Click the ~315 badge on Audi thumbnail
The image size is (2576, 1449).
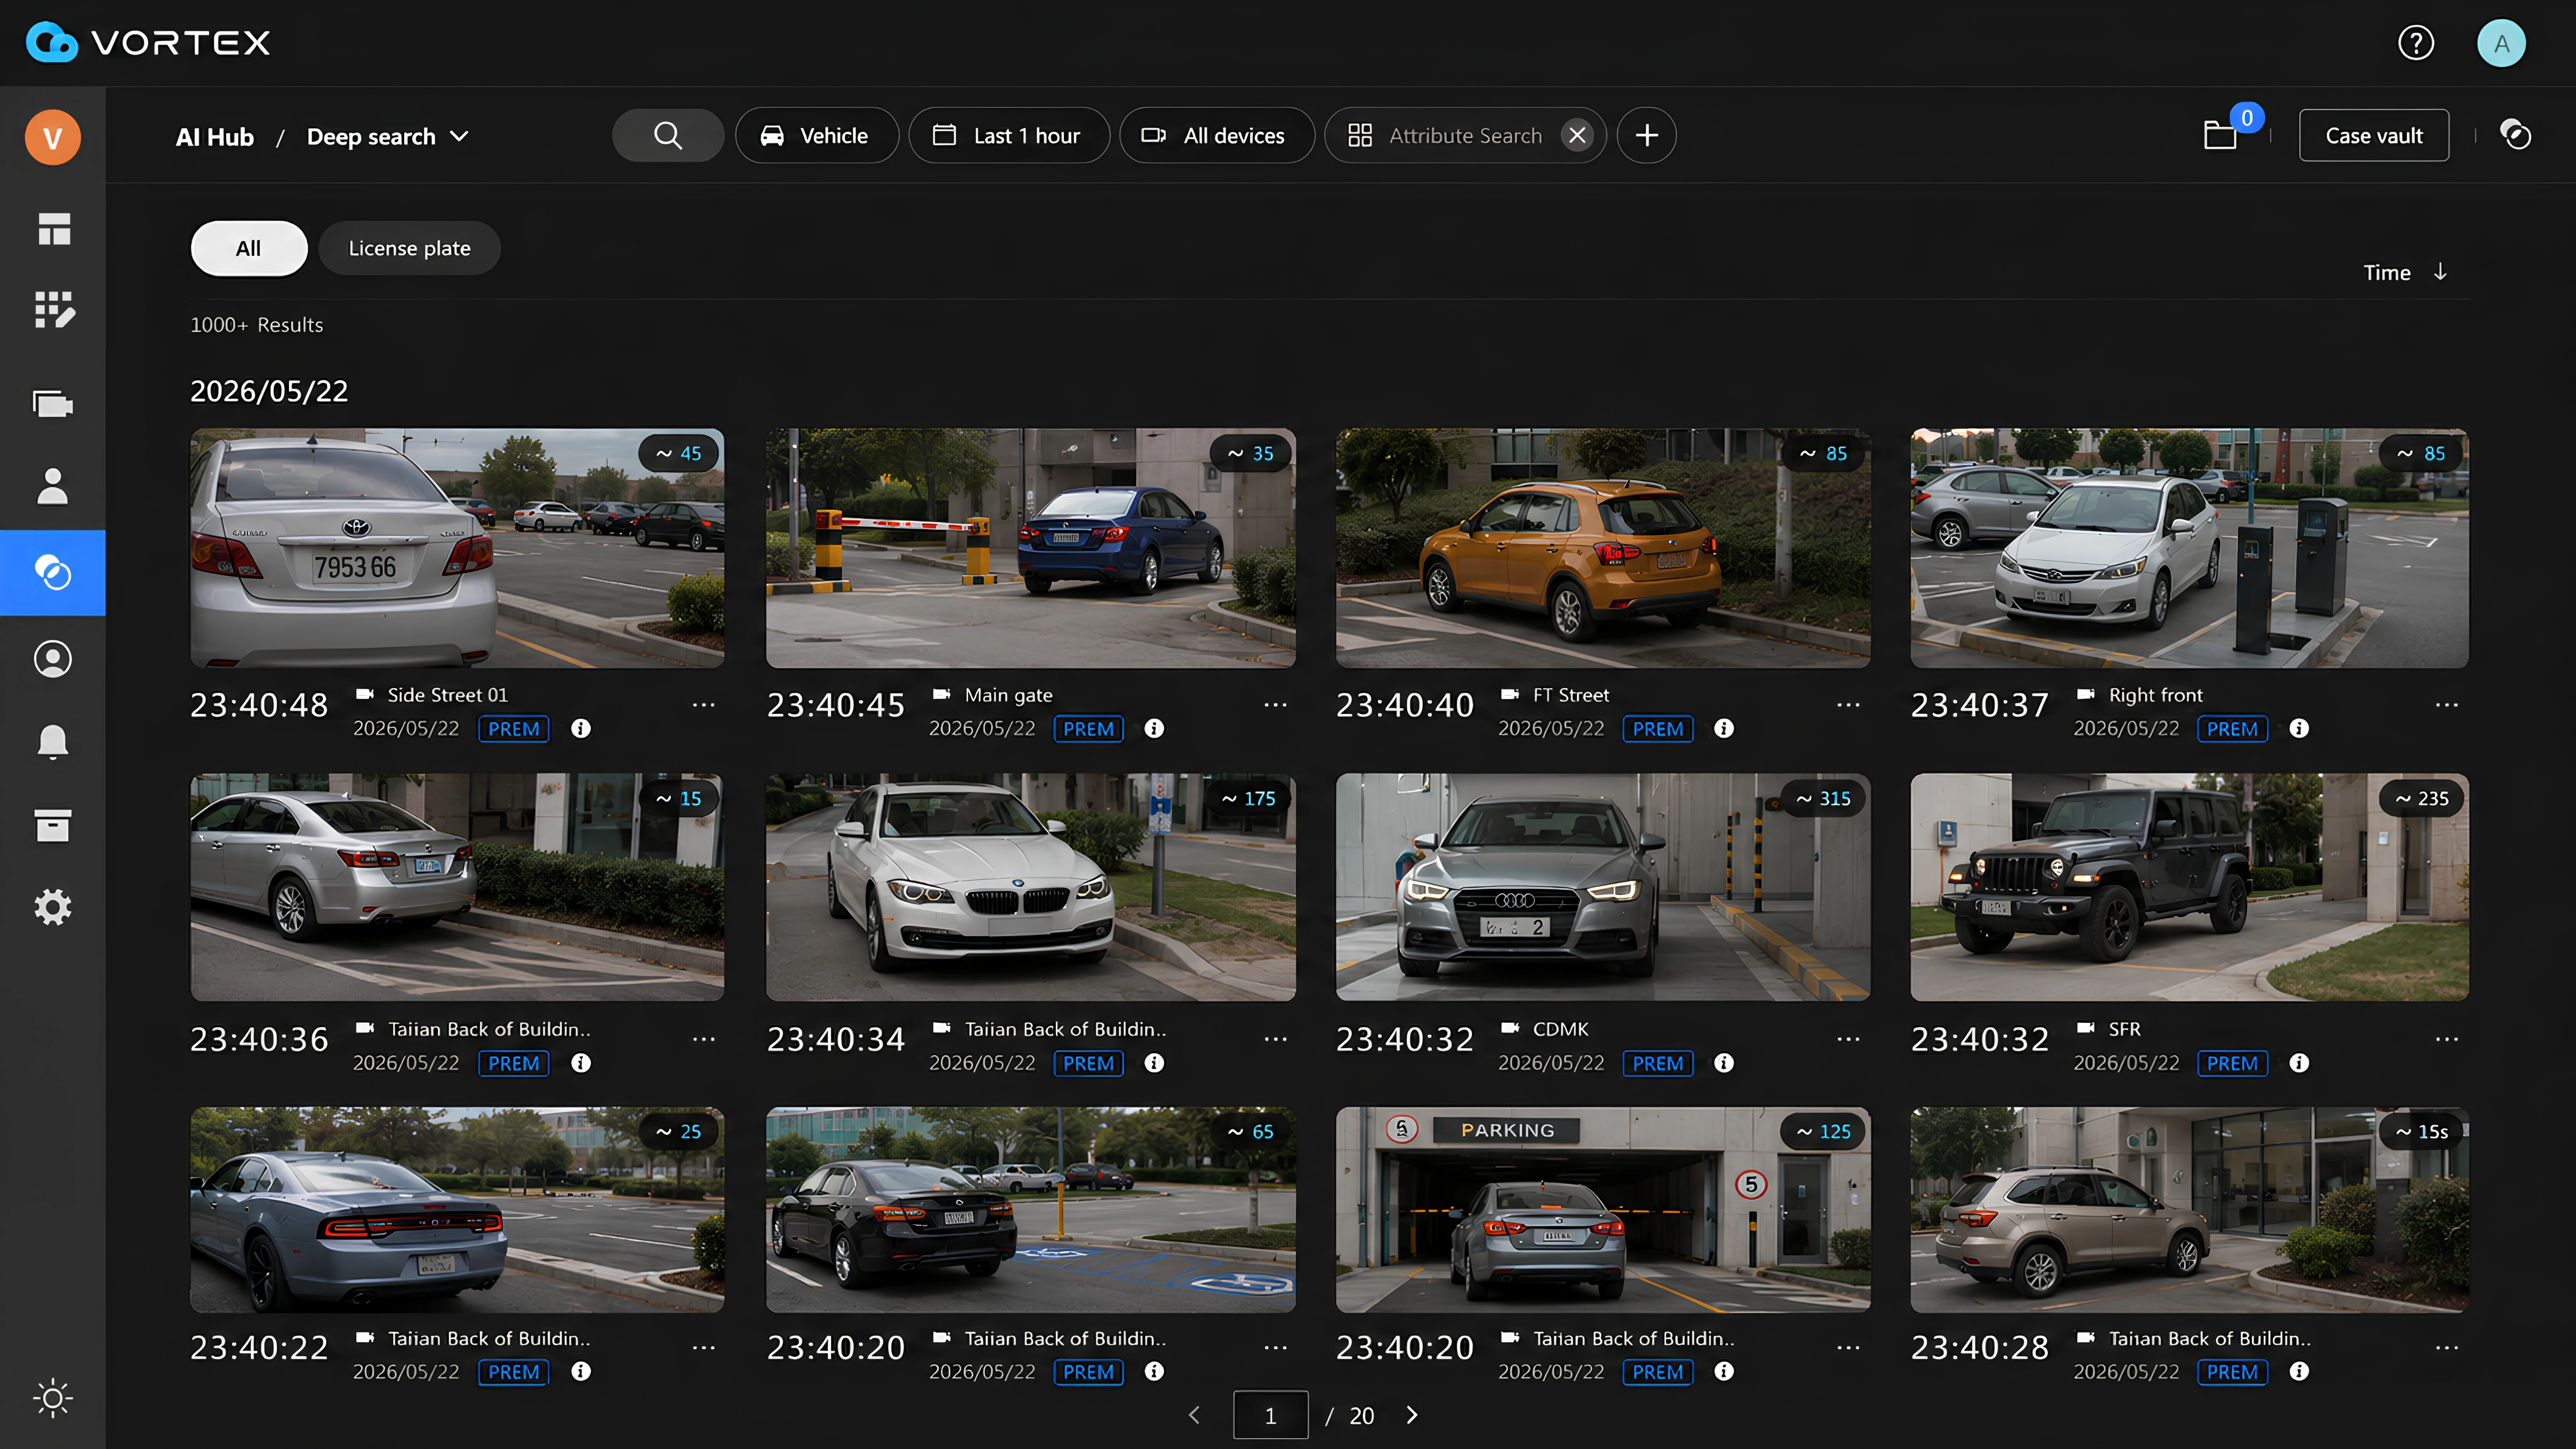click(x=1823, y=799)
